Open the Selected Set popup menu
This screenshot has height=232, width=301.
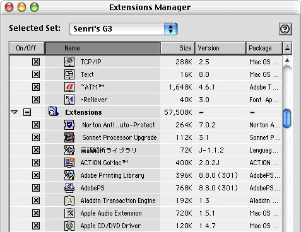[123, 29]
